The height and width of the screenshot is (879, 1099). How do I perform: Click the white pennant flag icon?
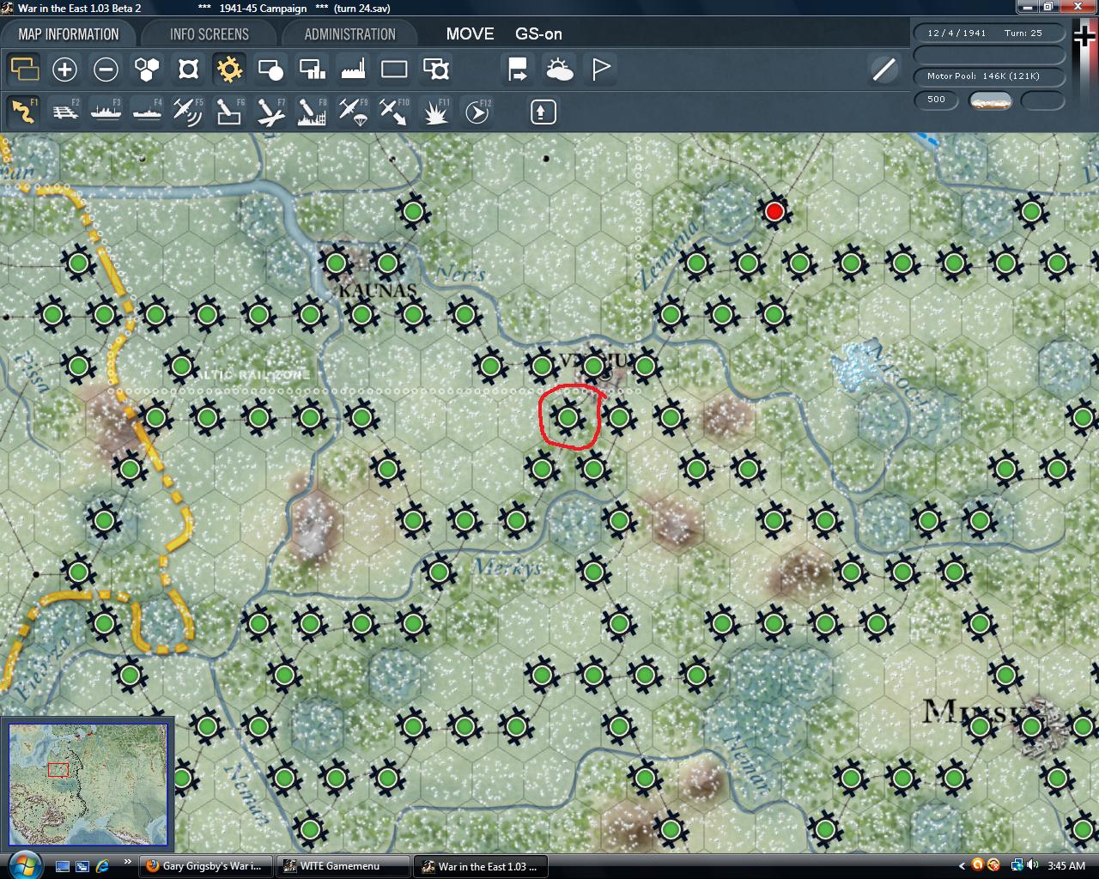(601, 70)
